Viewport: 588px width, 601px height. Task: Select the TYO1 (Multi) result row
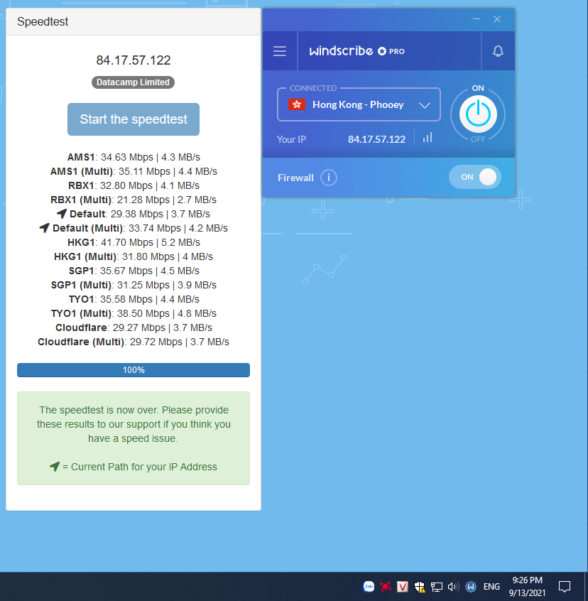[134, 313]
